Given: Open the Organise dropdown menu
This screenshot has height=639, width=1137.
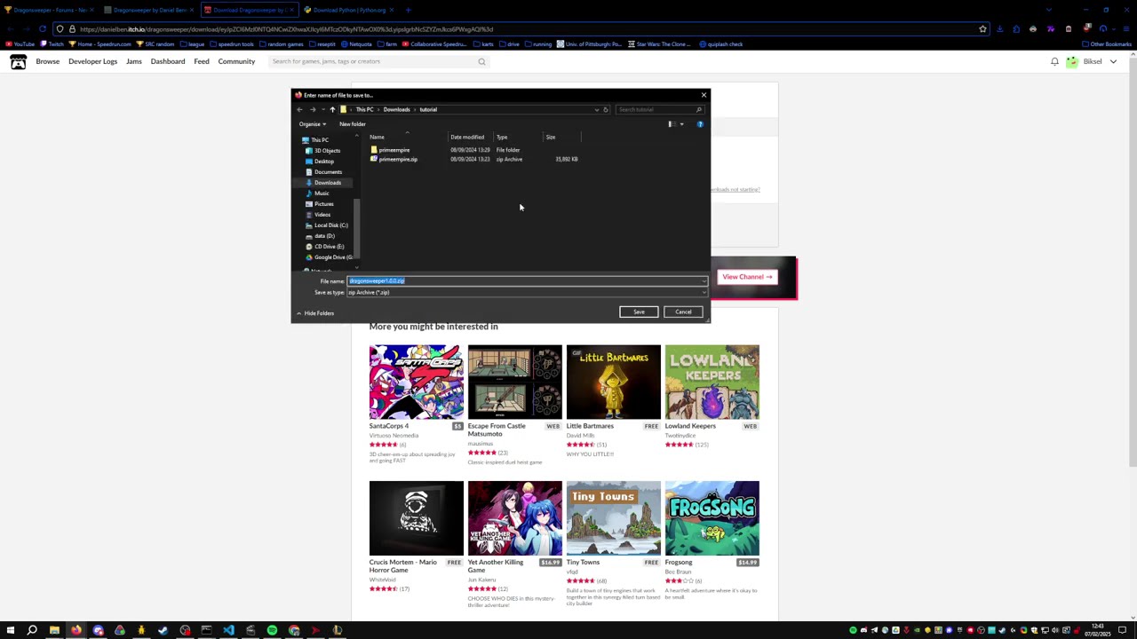Looking at the screenshot, I should click(x=313, y=124).
